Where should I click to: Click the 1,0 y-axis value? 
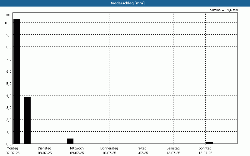(x=9, y=132)
